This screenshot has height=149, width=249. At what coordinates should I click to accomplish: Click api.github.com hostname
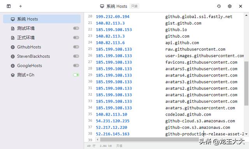[182, 43]
